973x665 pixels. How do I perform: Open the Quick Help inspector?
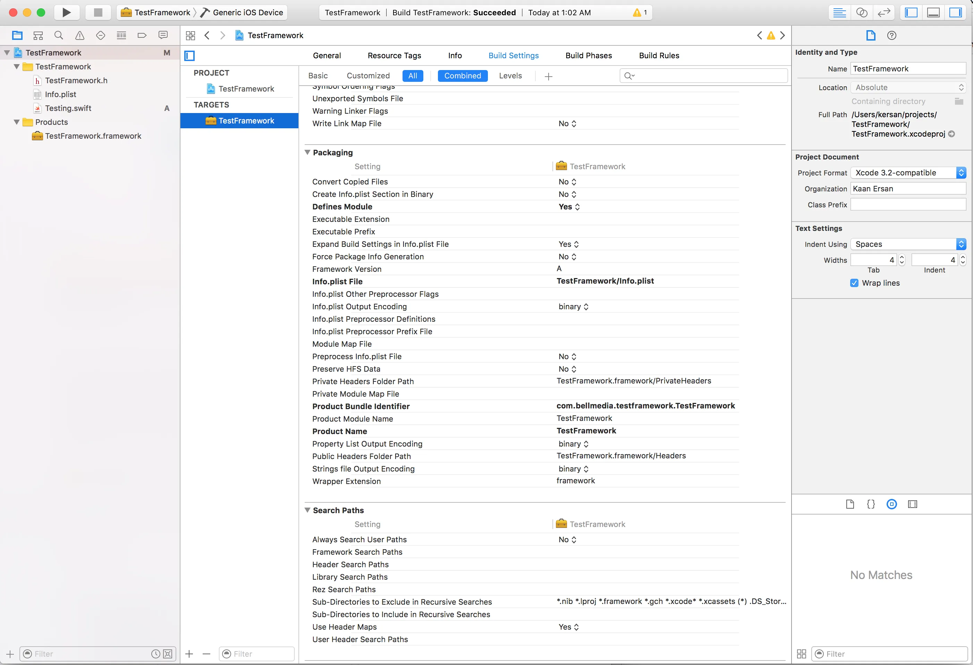[x=891, y=36]
